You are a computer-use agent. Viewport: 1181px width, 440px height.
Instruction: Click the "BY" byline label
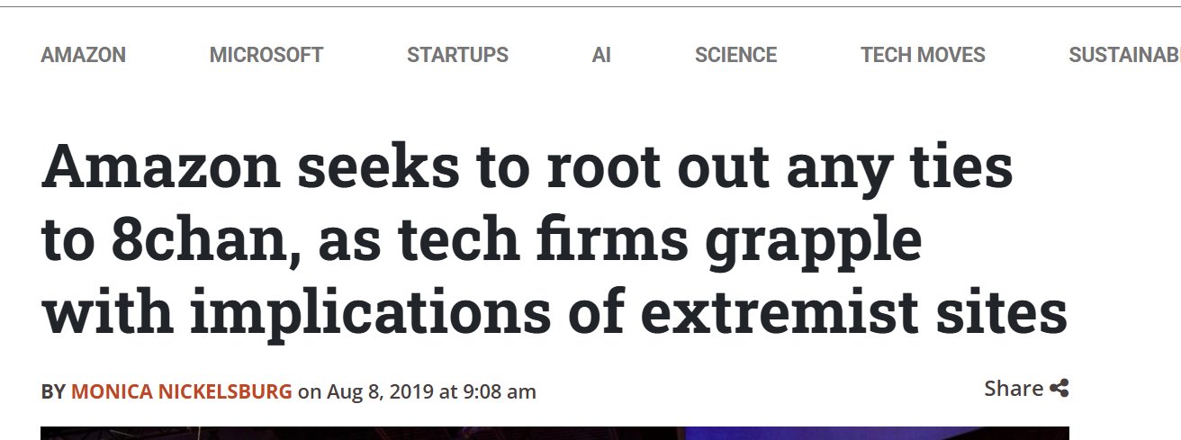53,392
